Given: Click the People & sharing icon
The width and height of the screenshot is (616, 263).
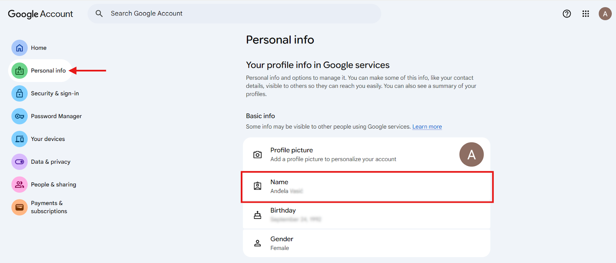Looking at the screenshot, I should pyautogui.click(x=19, y=185).
